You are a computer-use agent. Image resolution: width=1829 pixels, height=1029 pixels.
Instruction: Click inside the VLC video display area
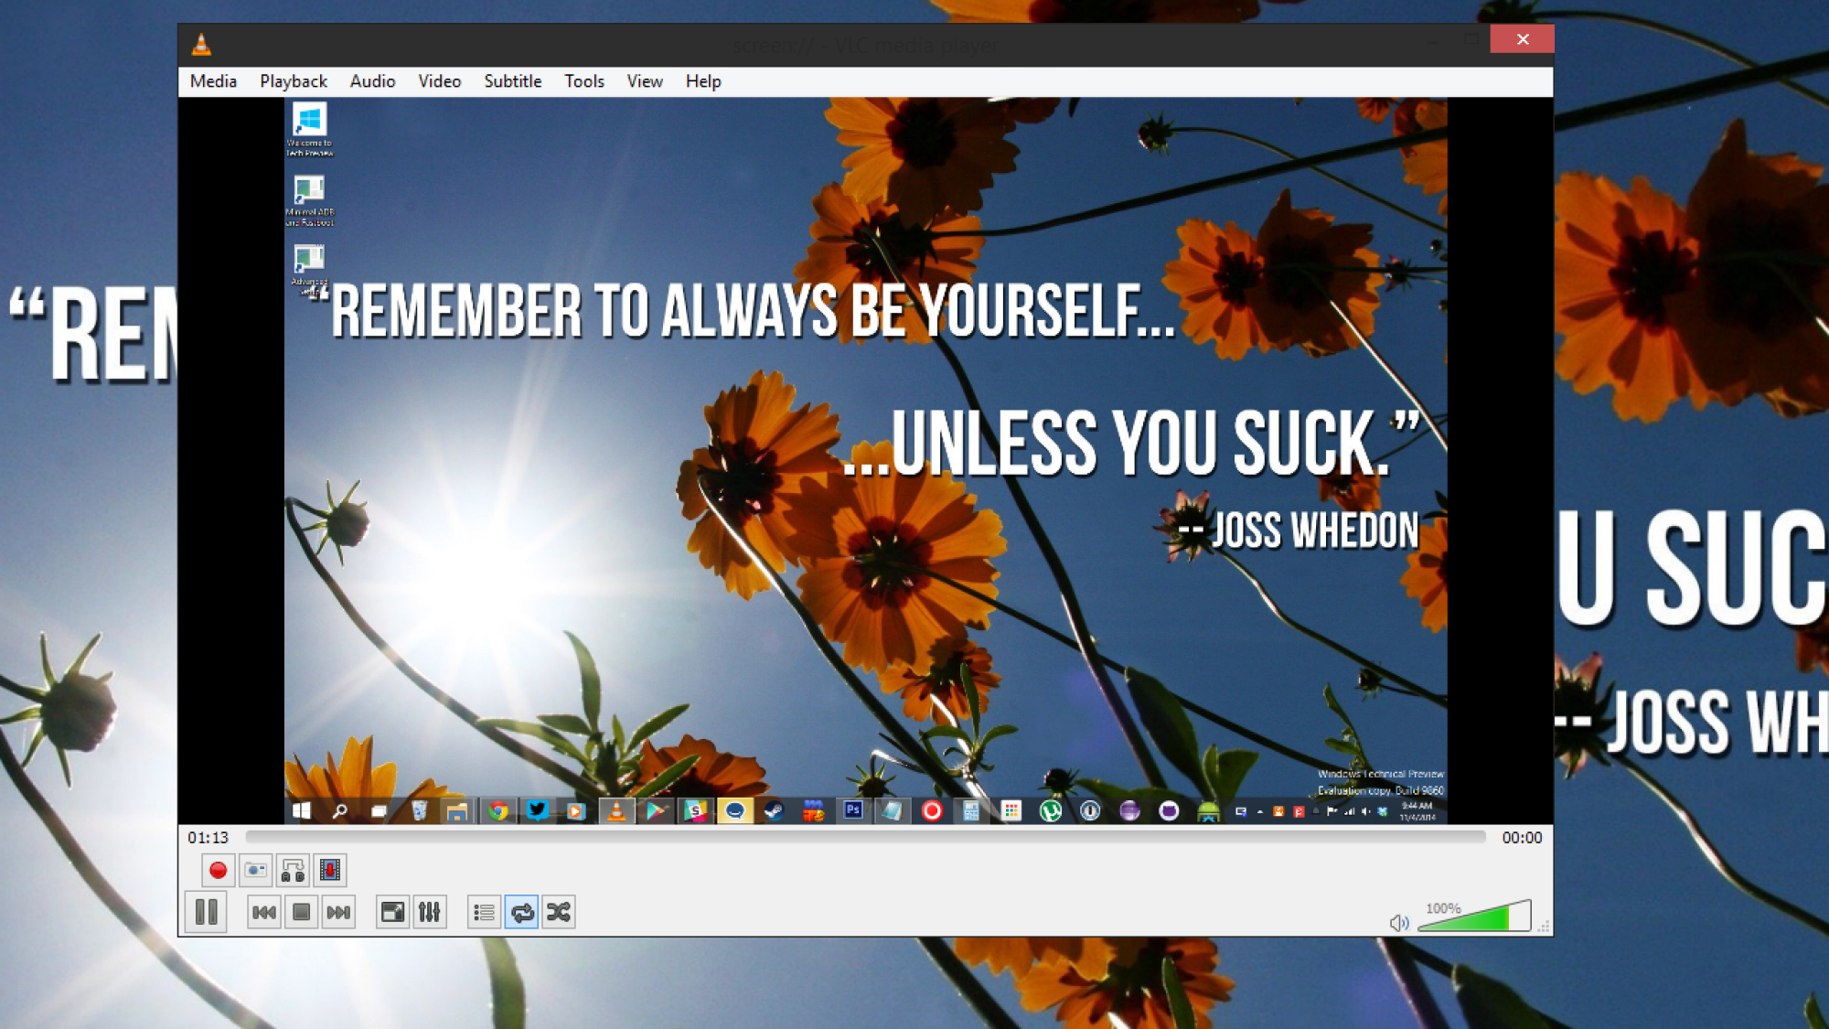(x=865, y=460)
